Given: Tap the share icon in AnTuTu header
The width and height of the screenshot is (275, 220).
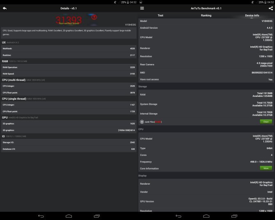Looking at the screenshot, I should point(270,8).
